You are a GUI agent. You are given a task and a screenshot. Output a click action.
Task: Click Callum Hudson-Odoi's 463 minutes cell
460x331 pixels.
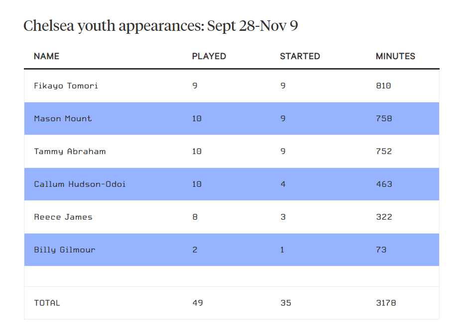[x=384, y=184]
